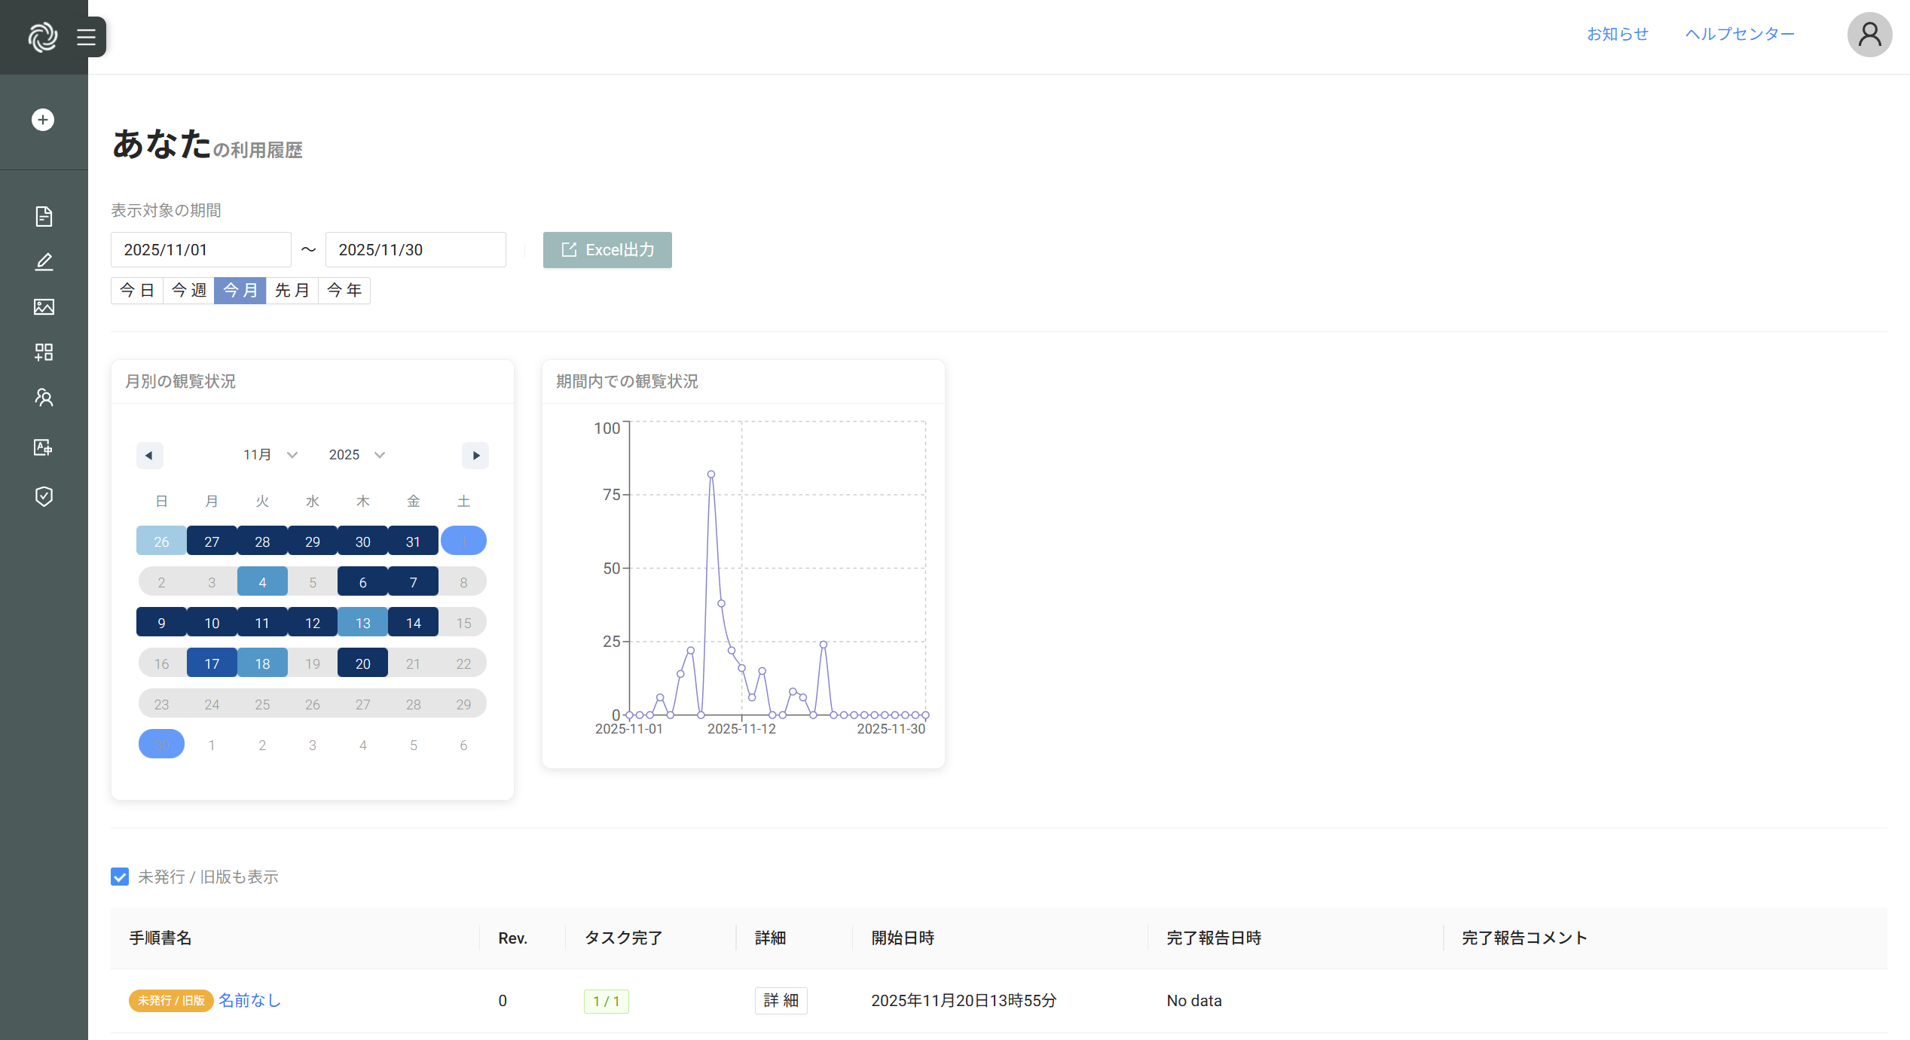This screenshot has width=1910, height=1040.
Task: Select the 先月 period tab
Action: 292,291
